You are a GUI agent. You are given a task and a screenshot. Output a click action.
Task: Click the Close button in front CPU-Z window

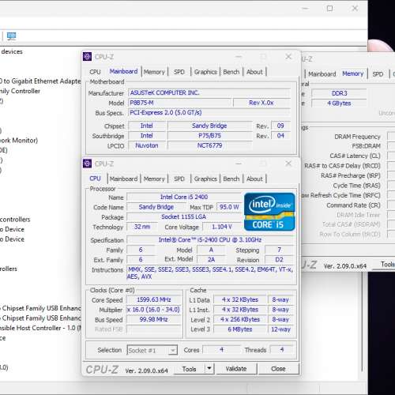tap(278, 369)
